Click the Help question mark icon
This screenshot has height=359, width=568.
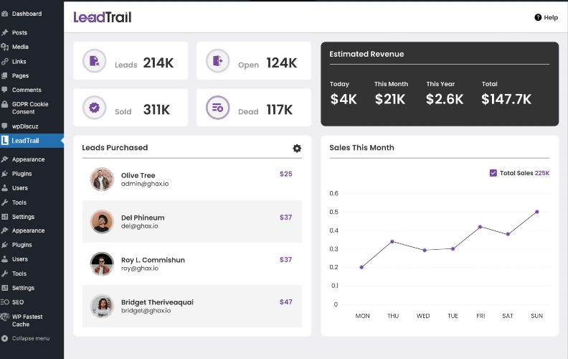538,17
